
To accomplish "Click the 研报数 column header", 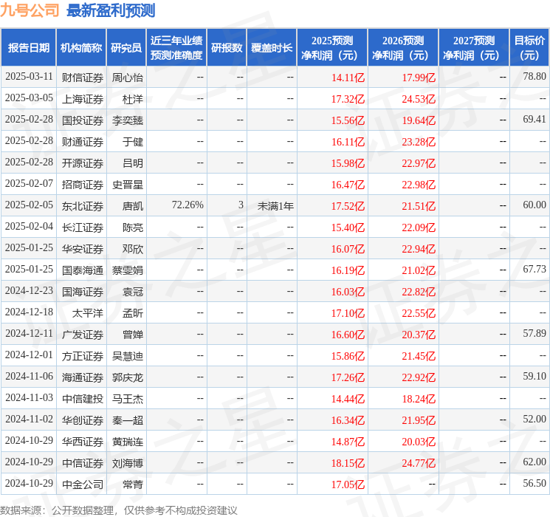I will tap(227, 48).
